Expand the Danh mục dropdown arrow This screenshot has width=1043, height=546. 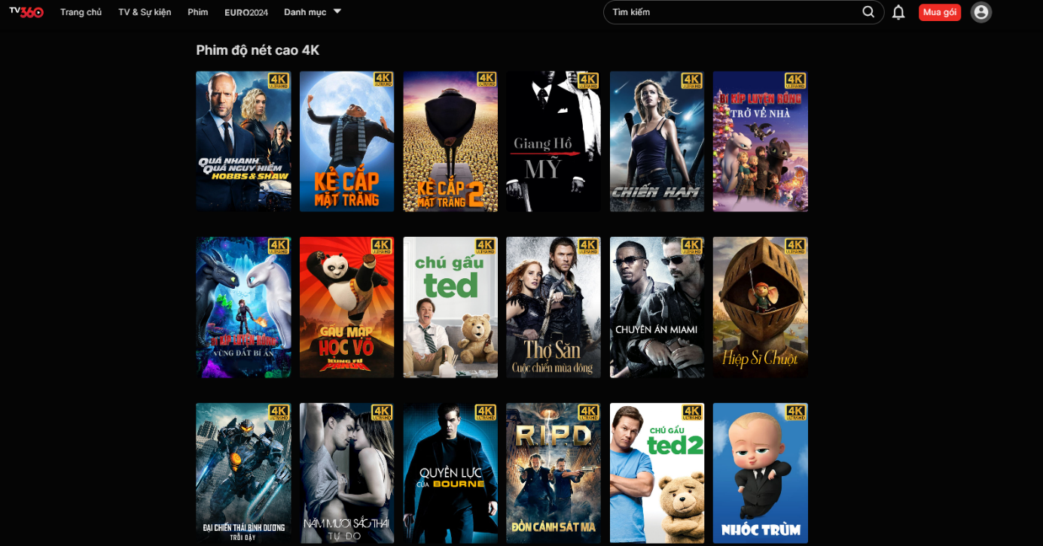pyautogui.click(x=337, y=11)
